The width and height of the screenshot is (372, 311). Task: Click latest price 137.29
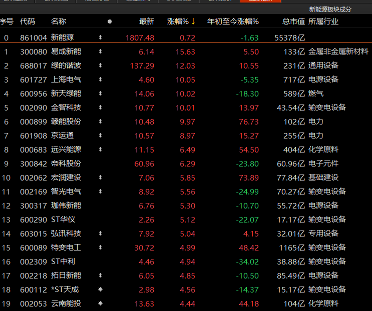(x=142, y=65)
